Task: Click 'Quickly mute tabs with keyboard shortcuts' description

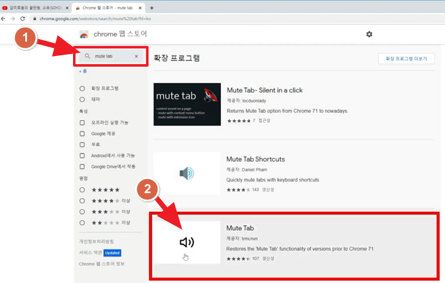Action: pos(273,180)
